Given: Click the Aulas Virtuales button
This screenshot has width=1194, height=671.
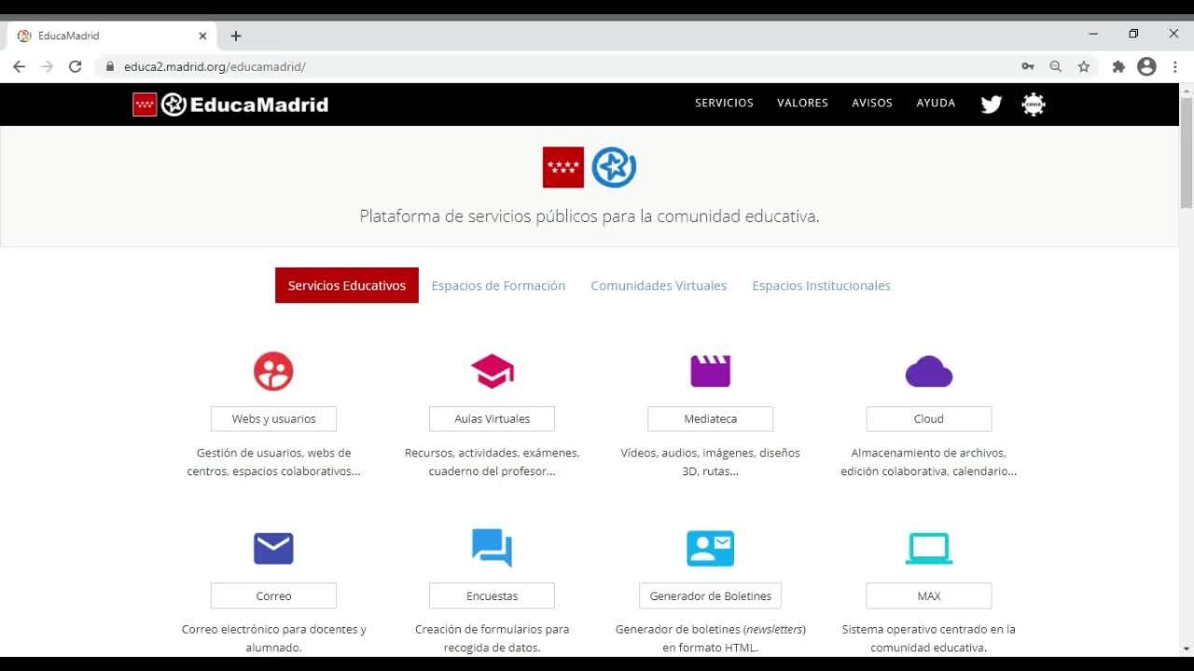Looking at the screenshot, I should [x=493, y=418].
